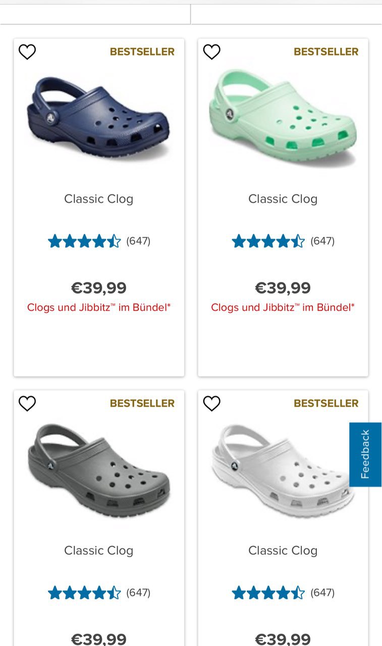Open the blue Feedback side tab

365,454
